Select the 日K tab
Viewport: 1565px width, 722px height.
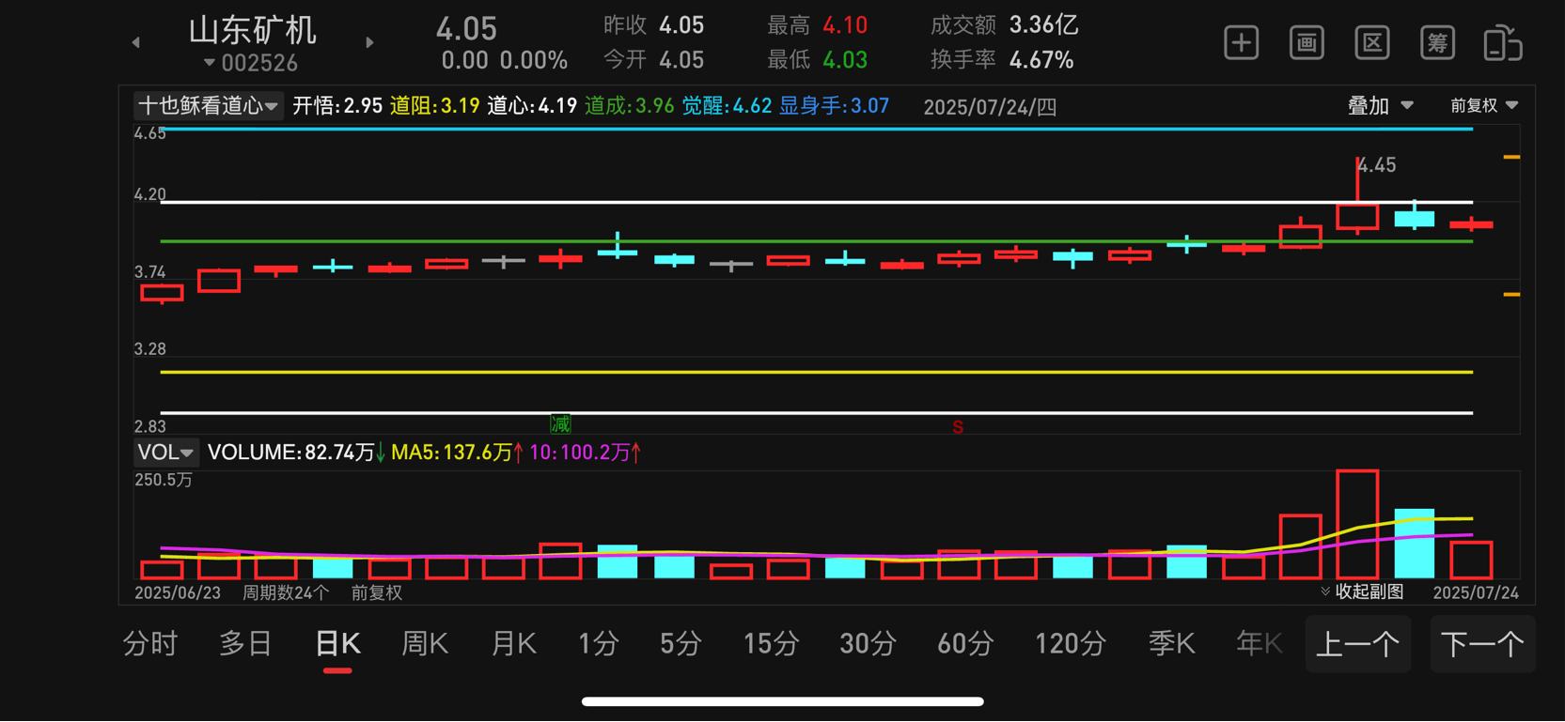pyautogui.click(x=337, y=644)
